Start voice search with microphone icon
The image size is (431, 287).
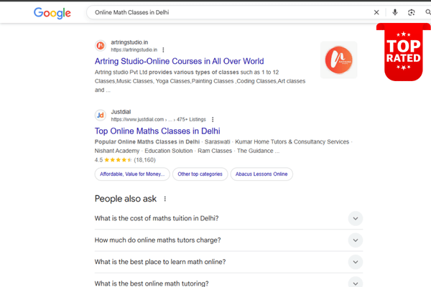pos(394,12)
